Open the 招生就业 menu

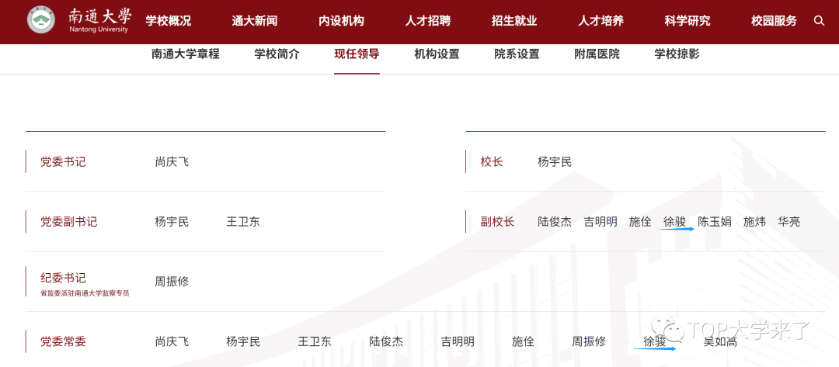click(514, 21)
